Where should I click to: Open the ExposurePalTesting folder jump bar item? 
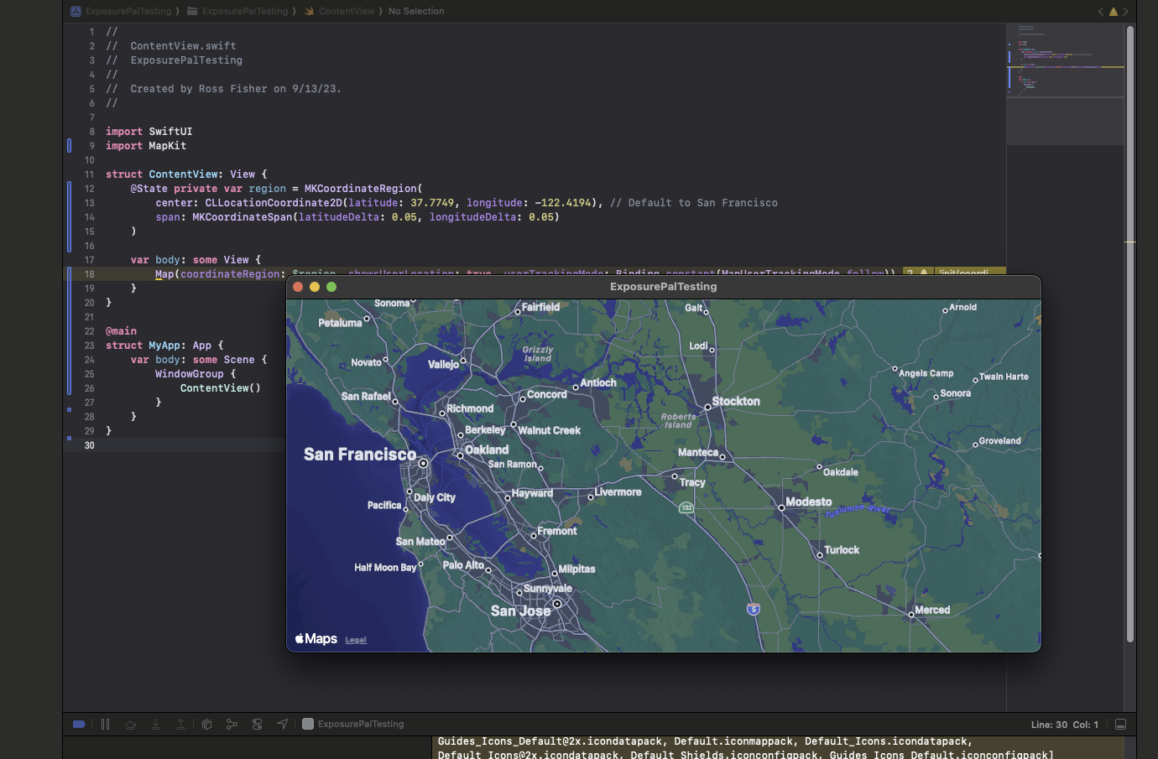coord(237,11)
